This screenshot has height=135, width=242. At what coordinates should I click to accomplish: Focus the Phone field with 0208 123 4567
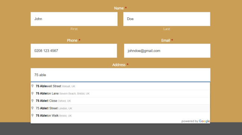pyautogui.click(x=74, y=51)
